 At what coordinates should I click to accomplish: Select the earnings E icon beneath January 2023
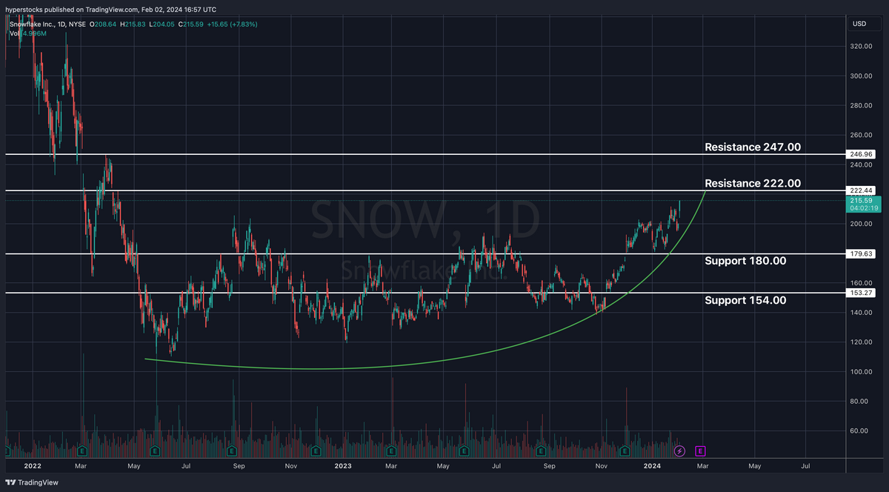click(316, 451)
